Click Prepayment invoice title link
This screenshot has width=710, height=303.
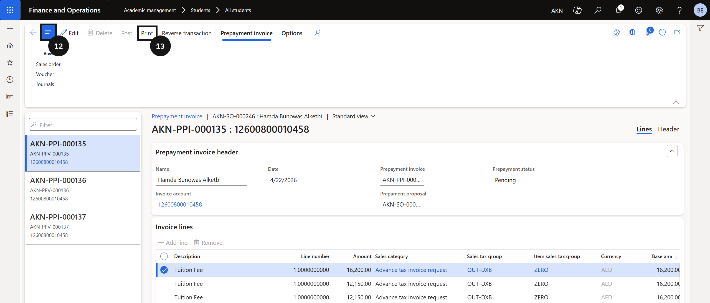click(x=177, y=116)
